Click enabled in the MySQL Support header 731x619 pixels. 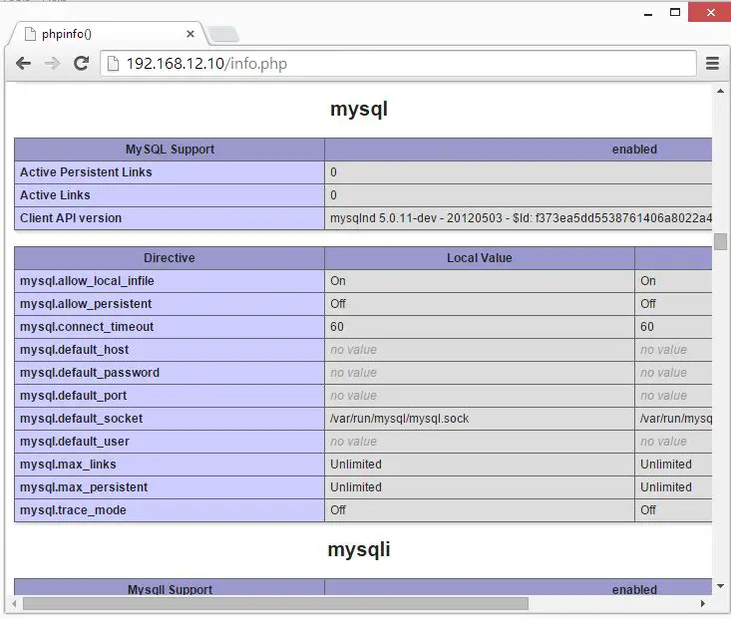click(x=634, y=150)
